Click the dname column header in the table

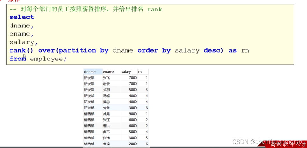pyautogui.click(x=92, y=72)
